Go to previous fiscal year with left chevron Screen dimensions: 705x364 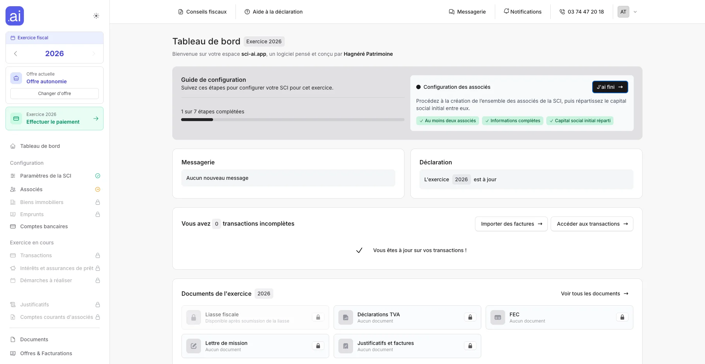click(15, 54)
